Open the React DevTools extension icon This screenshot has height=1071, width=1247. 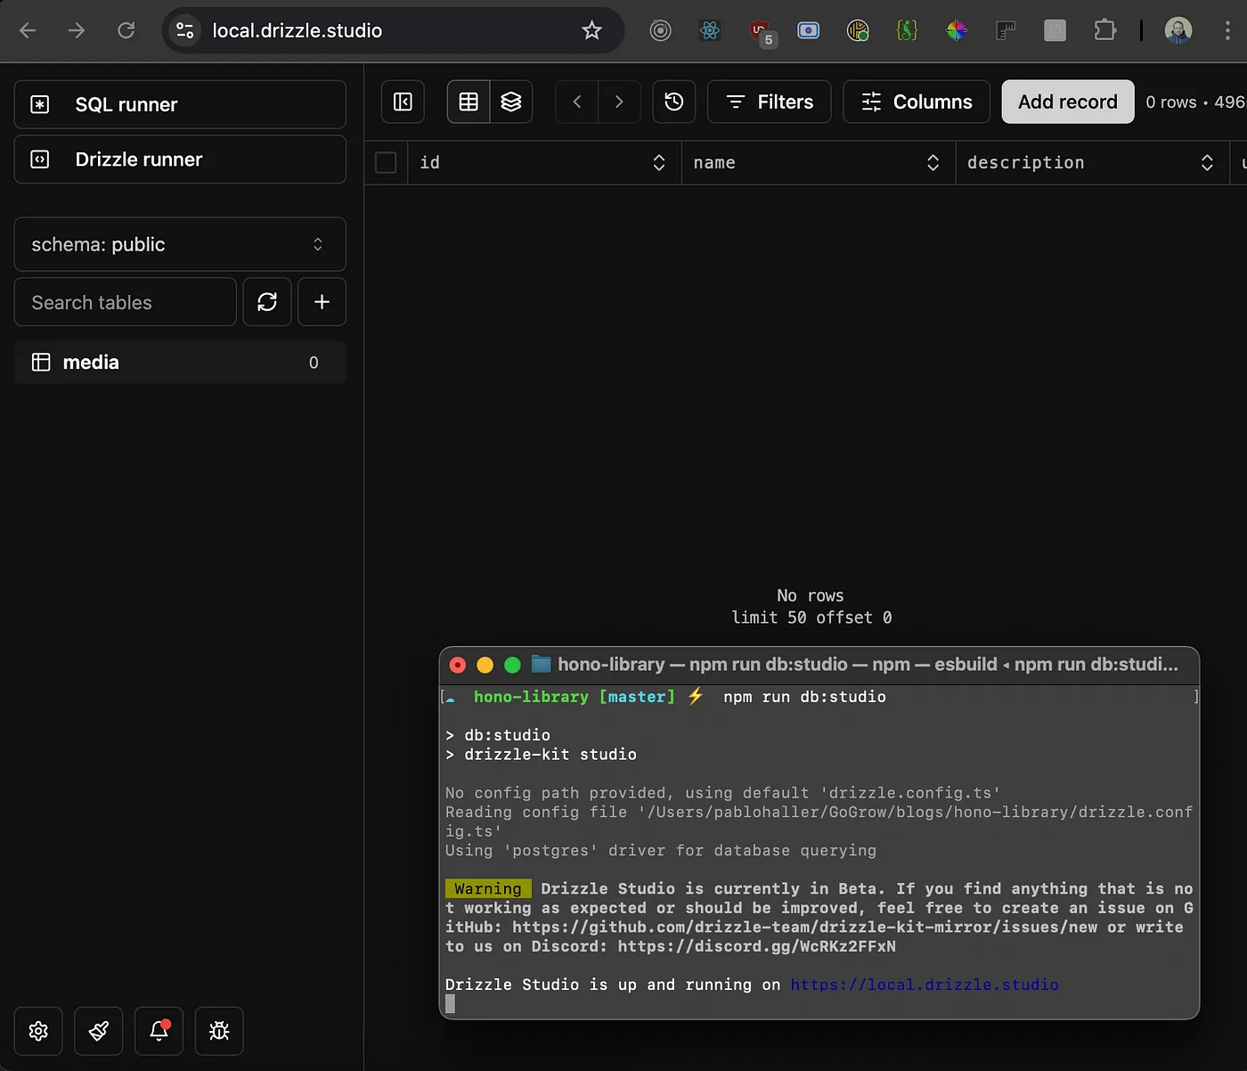[710, 30]
